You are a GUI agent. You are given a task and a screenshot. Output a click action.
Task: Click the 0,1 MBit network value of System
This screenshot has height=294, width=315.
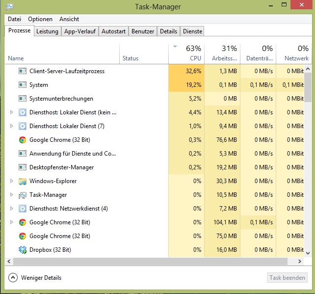point(293,85)
